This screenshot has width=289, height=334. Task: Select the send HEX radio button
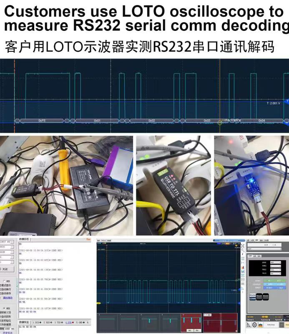[x=4, y=309]
